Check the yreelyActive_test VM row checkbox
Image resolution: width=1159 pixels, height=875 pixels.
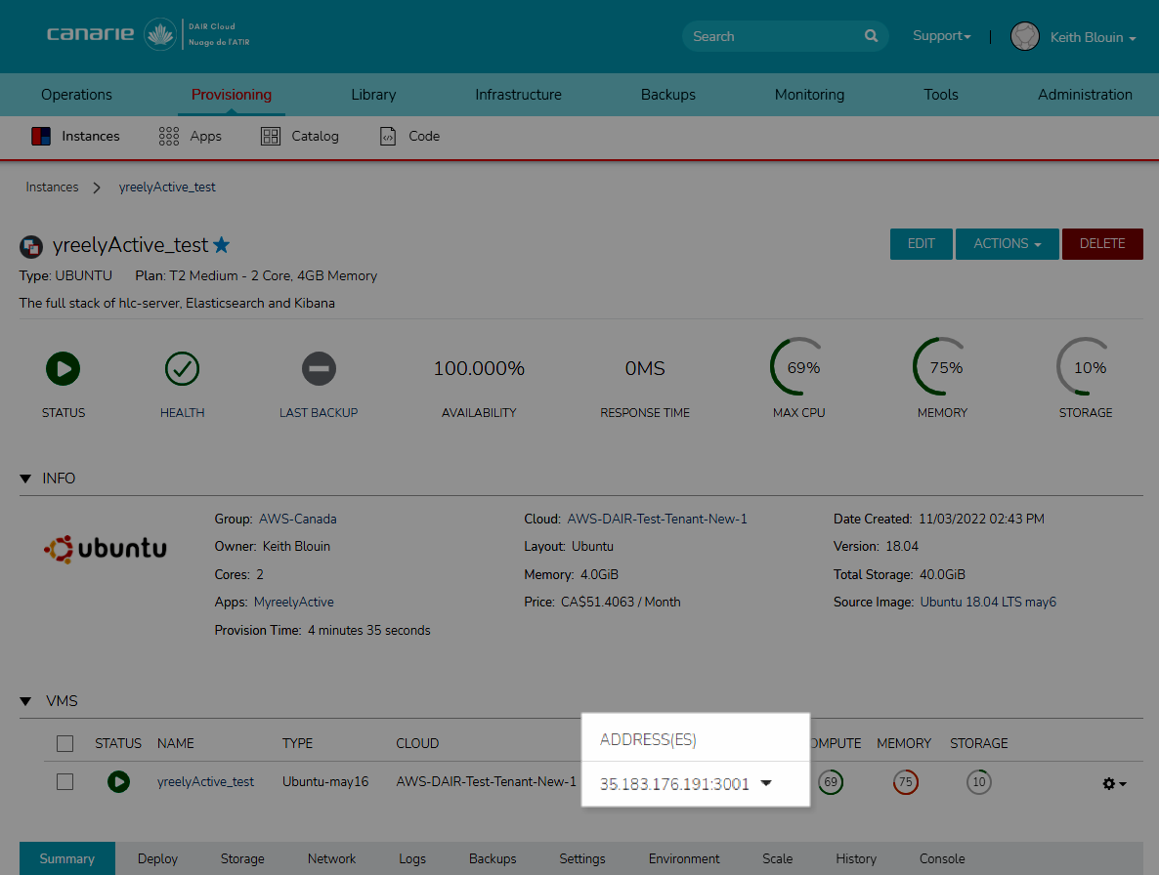click(x=65, y=782)
